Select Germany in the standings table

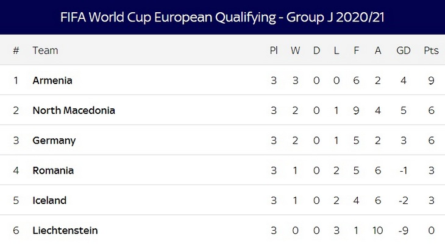[54, 141]
